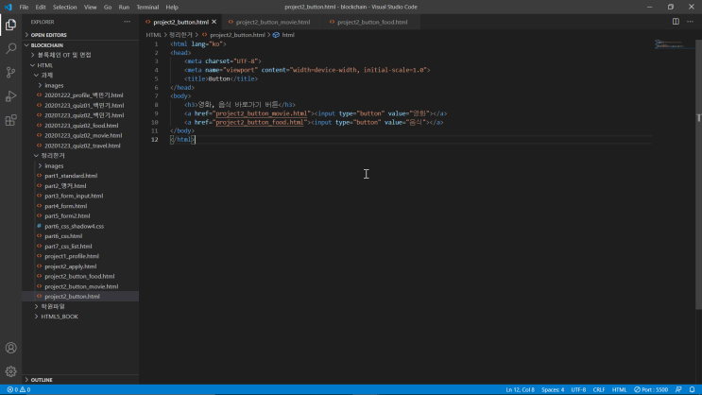Switch to project2_button_movie.html tab

[x=273, y=22]
